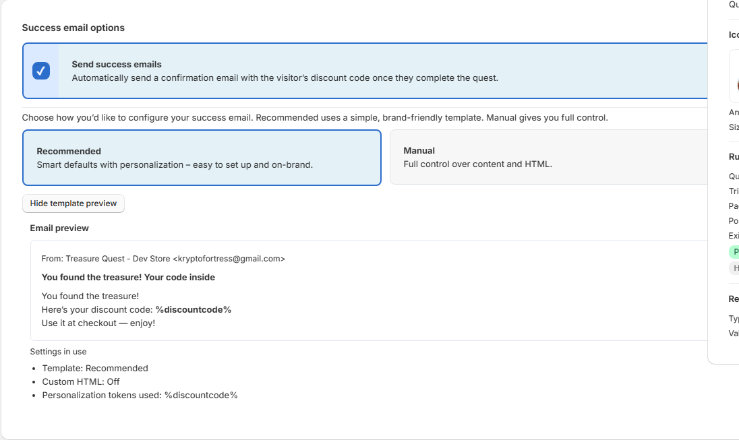Click the Hide template preview button
Screen dimensions: 739x440
tap(73, 203)
